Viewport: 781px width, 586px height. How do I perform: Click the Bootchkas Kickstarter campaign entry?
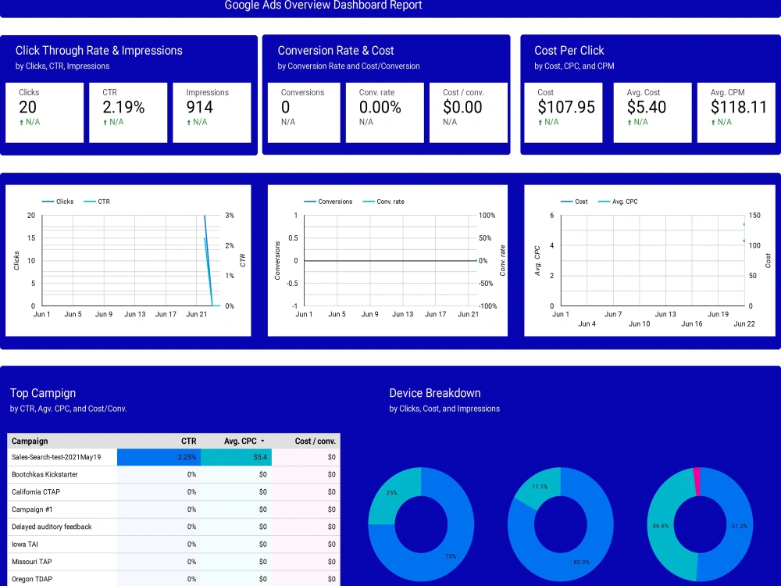click(x=62, y=474)
